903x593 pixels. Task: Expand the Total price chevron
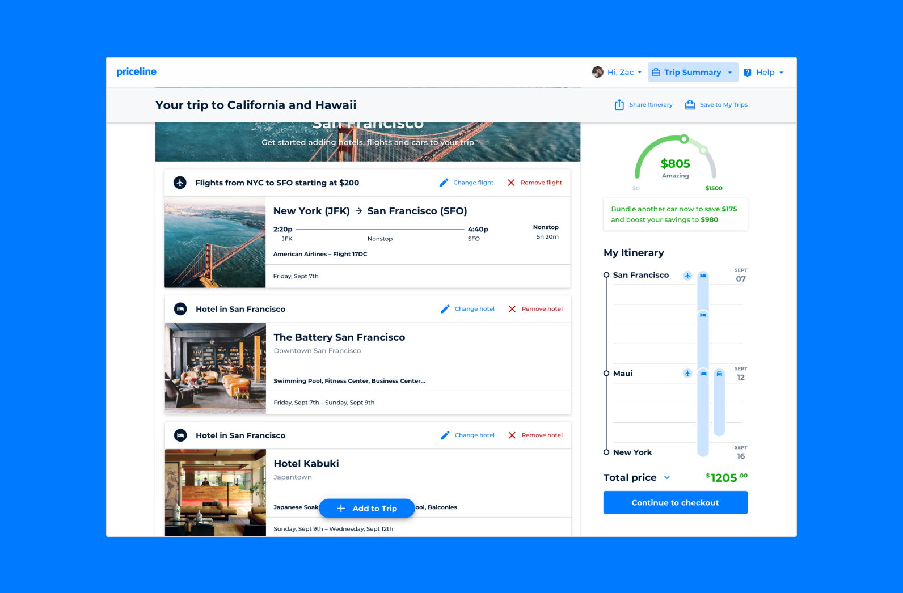pos(667,477)
